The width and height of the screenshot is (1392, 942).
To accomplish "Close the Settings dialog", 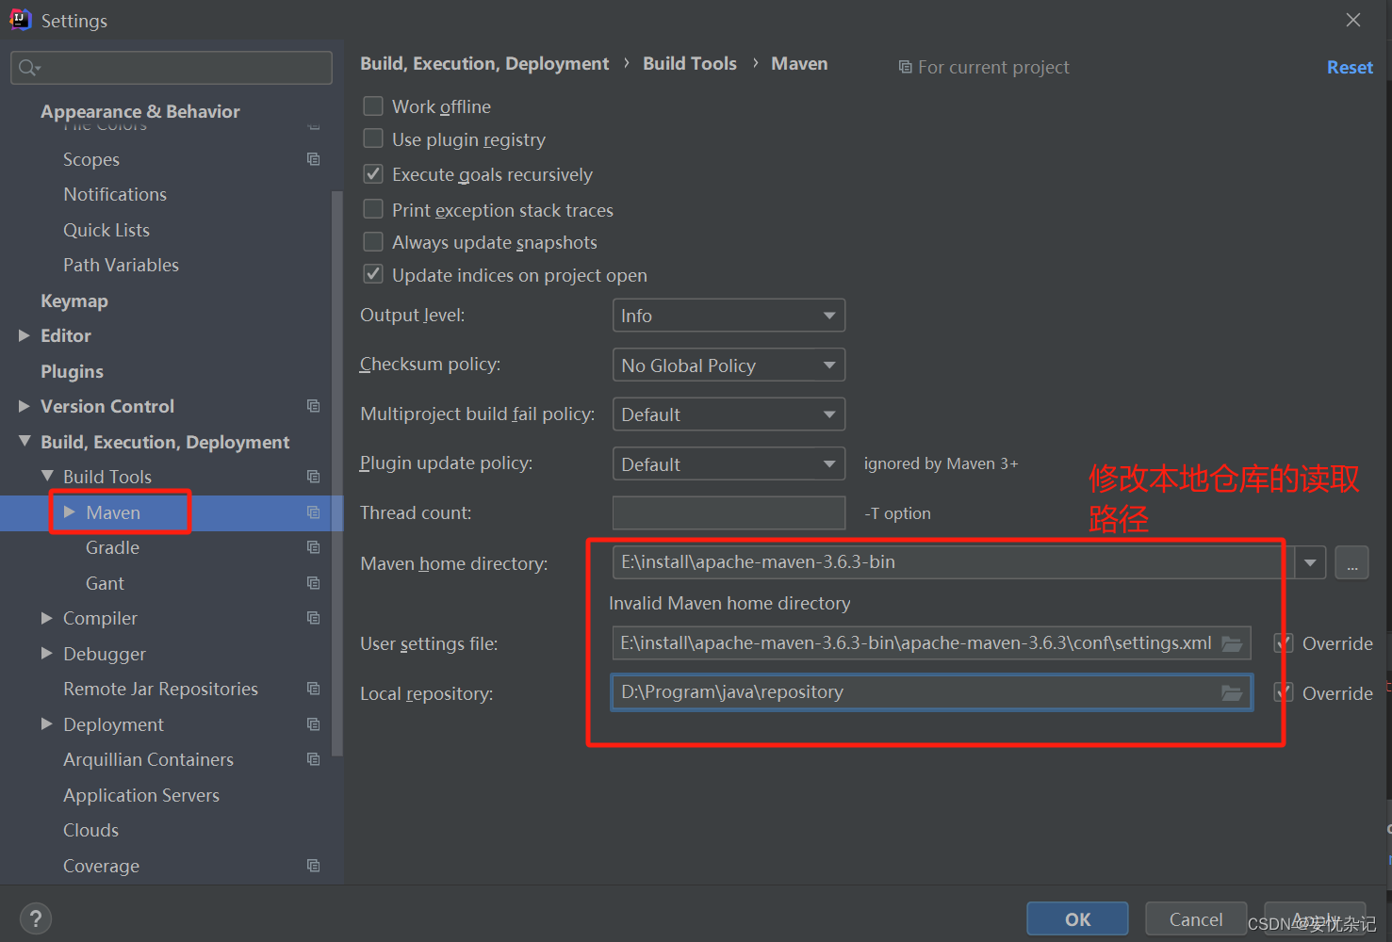I will coord(1353,20).
